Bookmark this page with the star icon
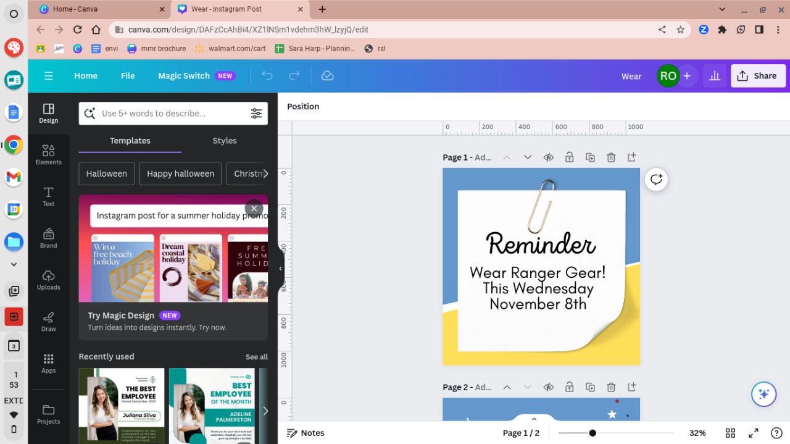This screenshot has height=444, width=790. tap(681, 29)
